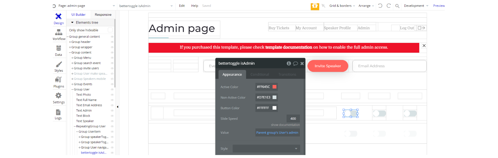Select the Appearance tab
Viewport: 498px width, 158px height.
[232, 74]
